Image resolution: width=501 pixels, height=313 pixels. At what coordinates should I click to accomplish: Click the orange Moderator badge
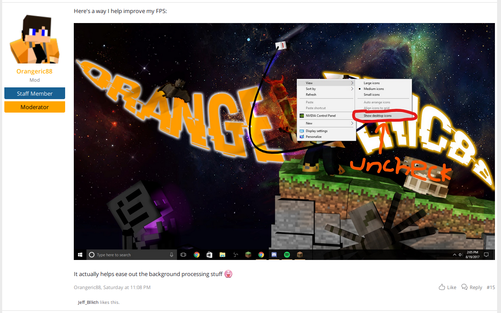pyautogui.click(x=34, y=107)
